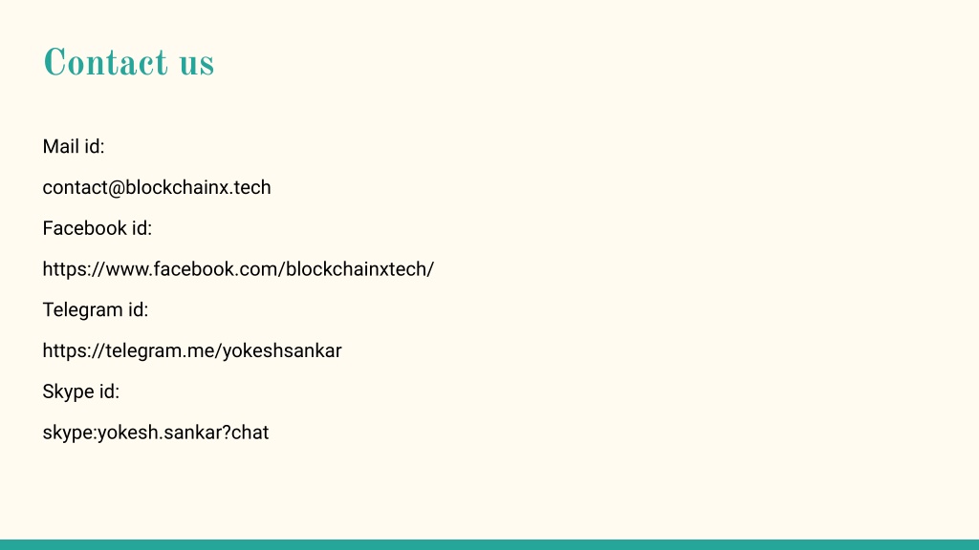The image size is (979, 550).
Task: Click the Telegram id: label
Action: (x=95, y=310)
